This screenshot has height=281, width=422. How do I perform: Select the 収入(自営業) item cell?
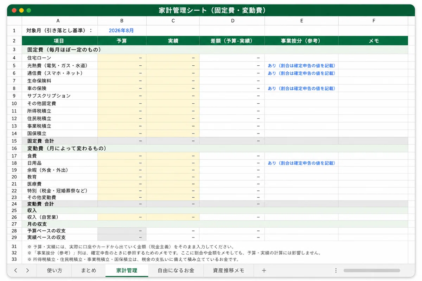click(x=60, y=217)
